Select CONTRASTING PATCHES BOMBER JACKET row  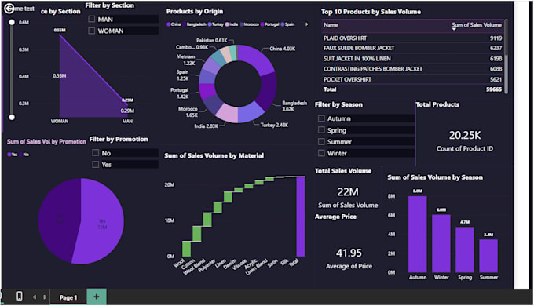tap(412, 69)
